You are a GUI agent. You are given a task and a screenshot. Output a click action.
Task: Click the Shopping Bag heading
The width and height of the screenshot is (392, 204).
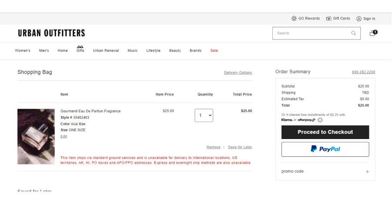[35, 72]
